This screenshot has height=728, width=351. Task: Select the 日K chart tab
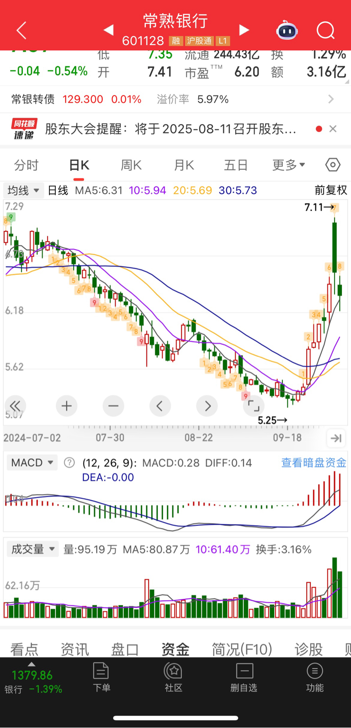[79, 165]
